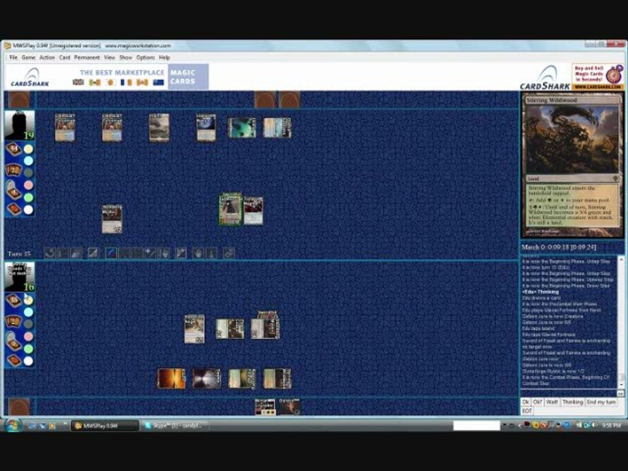Click the curved-arrow untap step icon
628x471 pixels.
pyautogui.click(x=49, y=253)
